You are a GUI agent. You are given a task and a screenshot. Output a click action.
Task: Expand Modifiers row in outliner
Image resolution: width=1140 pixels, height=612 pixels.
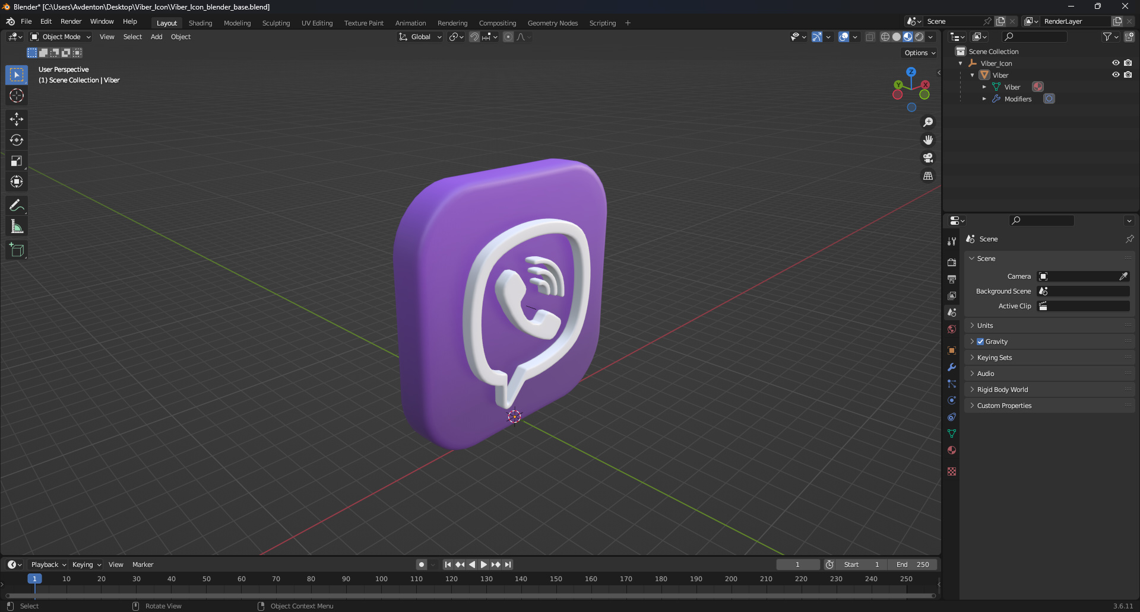point(984,99)
